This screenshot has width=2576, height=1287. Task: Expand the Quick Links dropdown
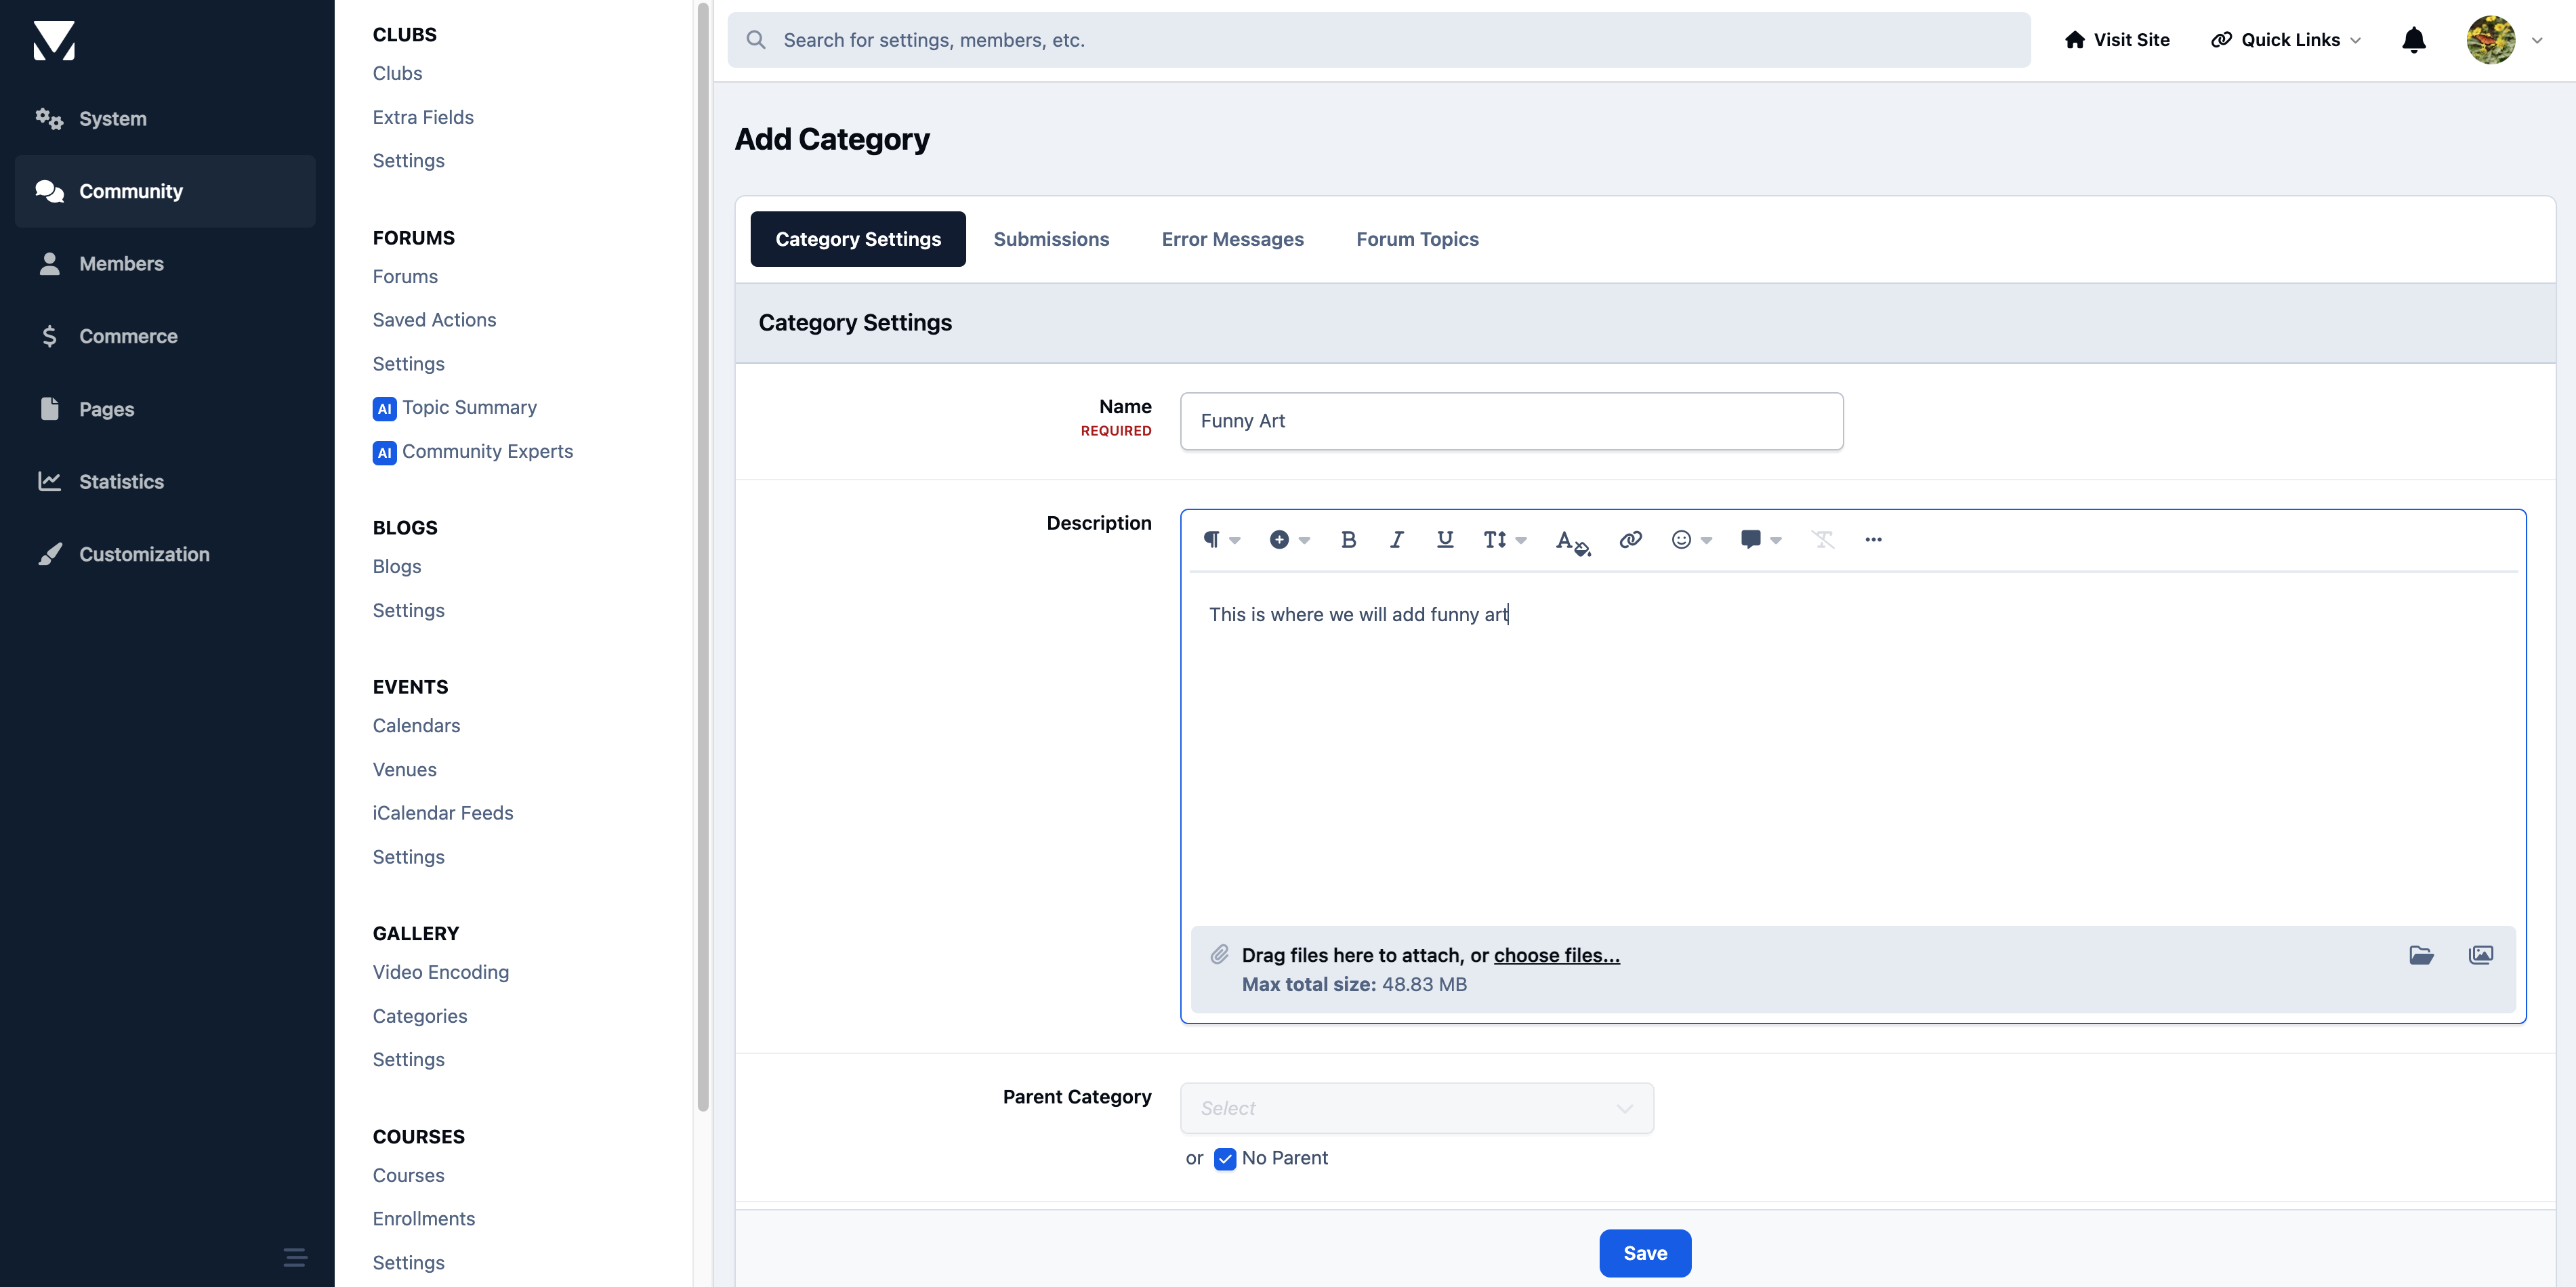[2286, 40]
